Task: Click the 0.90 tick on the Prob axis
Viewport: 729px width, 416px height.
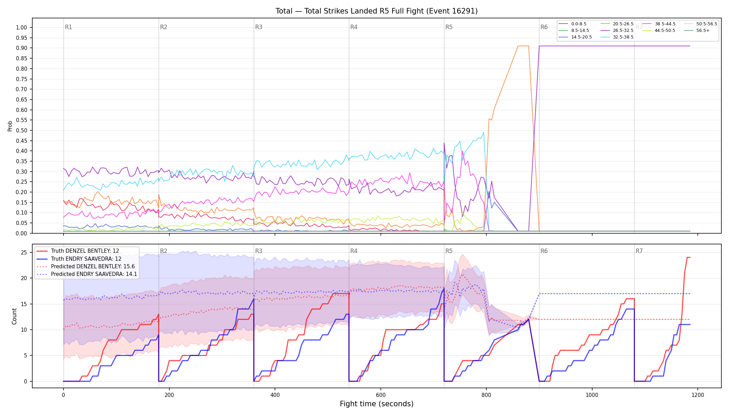Action: tap(22, 48)
